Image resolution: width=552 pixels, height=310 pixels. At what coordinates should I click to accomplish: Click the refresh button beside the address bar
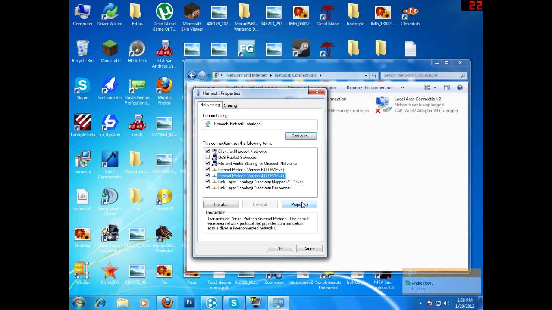[374, 75]
